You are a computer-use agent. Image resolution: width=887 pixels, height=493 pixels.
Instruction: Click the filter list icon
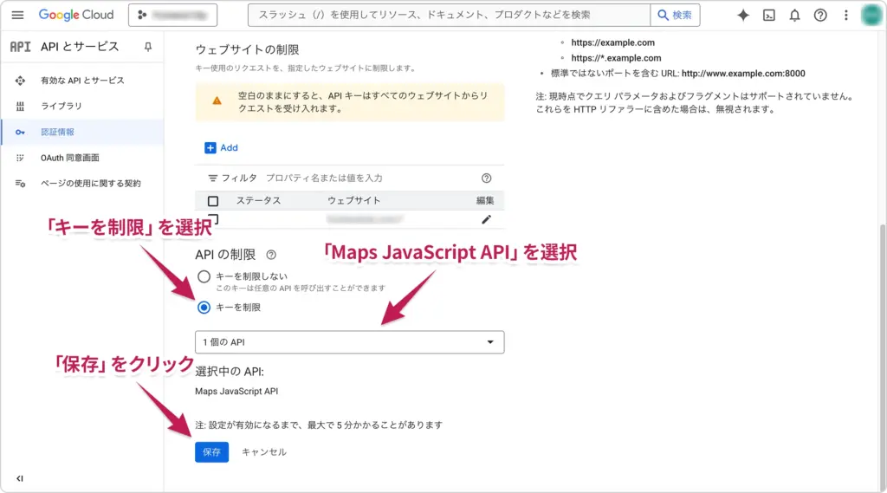point(213,178)
